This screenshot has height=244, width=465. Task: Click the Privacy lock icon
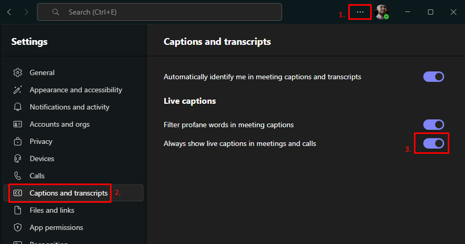click(x=18, y=141)
